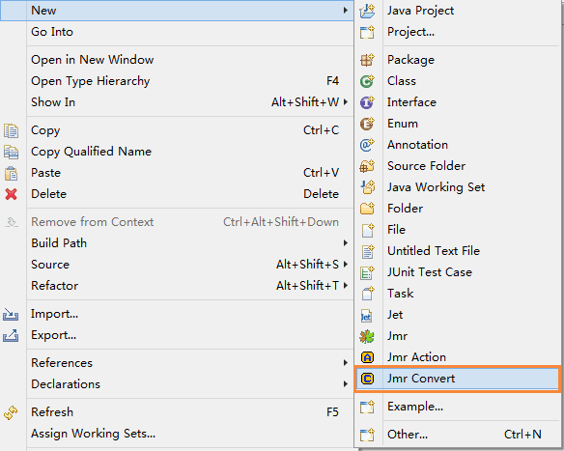Open the Show In submenu arrow
The height and width of the screenshot is (451, 564).
pyautogui.click(x=346, y=102)
